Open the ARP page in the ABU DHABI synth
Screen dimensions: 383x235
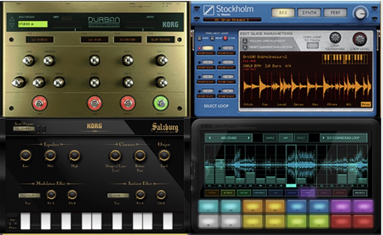click(x=286, y=138)
